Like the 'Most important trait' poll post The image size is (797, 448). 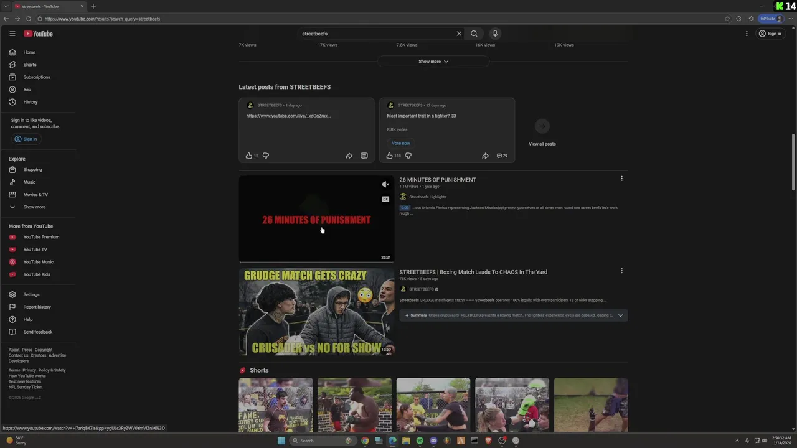390,156
